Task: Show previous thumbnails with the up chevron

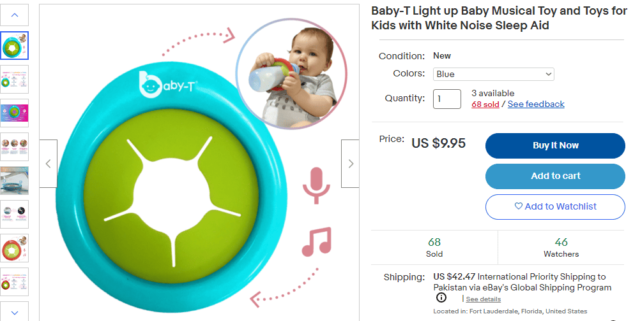Action: tap(15, 15)
